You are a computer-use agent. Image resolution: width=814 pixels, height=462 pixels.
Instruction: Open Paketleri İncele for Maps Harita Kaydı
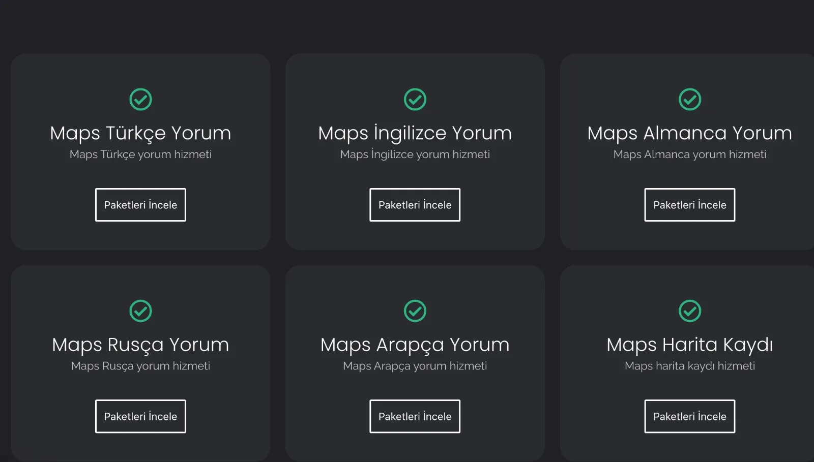[690, 416]
